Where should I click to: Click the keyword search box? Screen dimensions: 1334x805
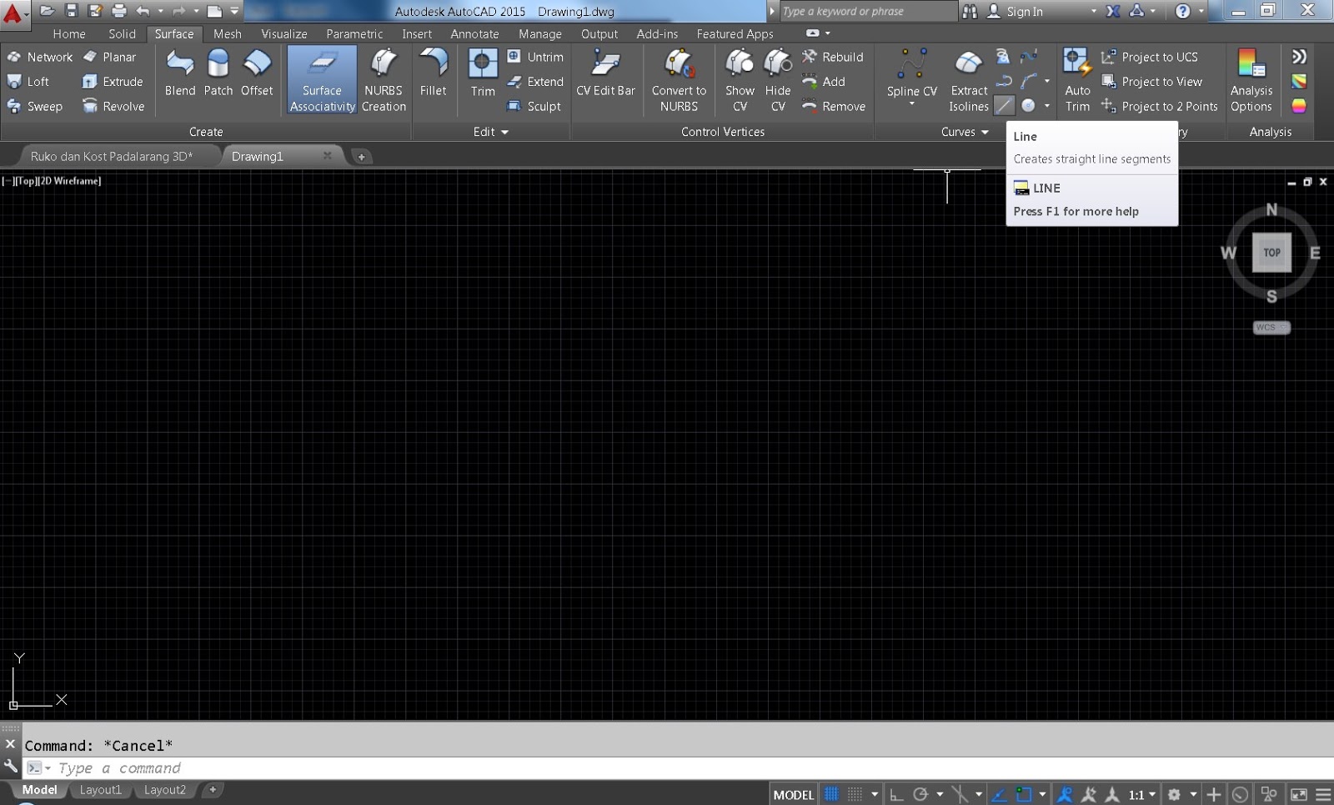[x=867, y=11]
